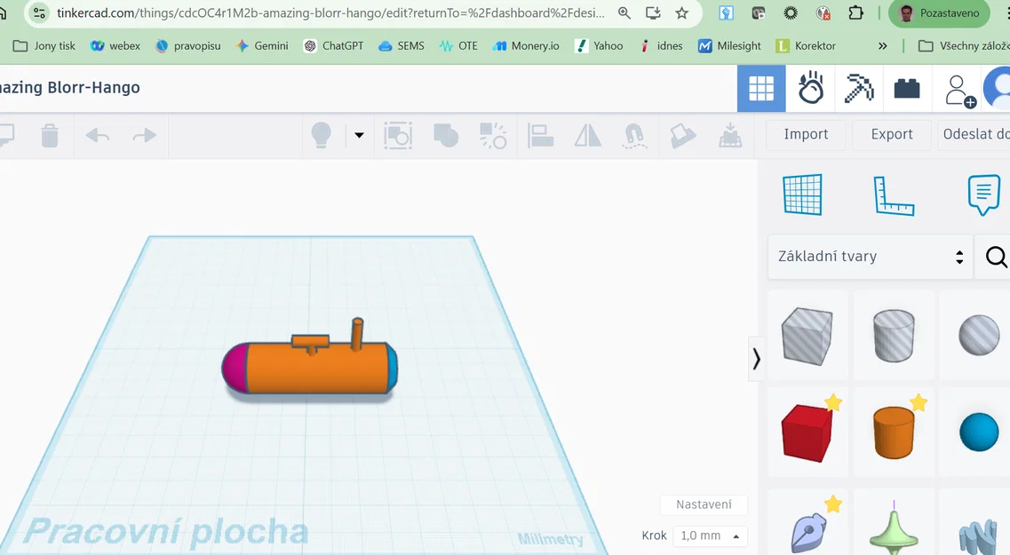Viewport: 1010px width, 555px height.
Task: Toggle favorite star on red box
Action: click(x=833, y=402)
